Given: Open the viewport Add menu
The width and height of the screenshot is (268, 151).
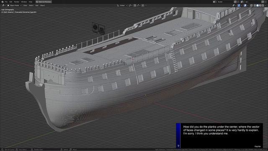Looking at the screenshot, I should click(37, 5).
